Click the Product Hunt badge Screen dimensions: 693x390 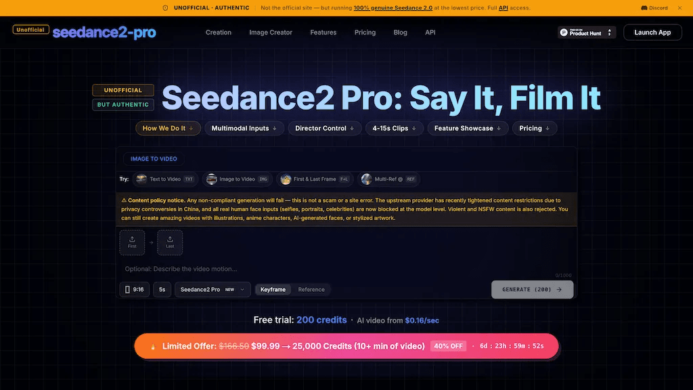click(x=587, y=32)
